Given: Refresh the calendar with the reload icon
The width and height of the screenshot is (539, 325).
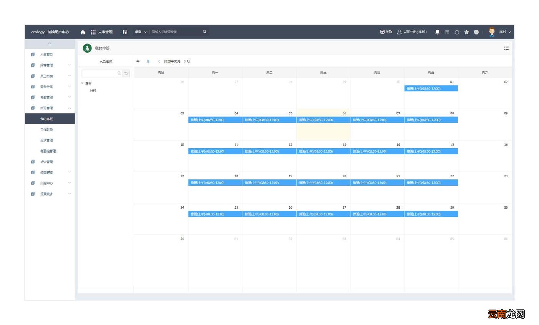Looking at the screenshot, I should click(189, 61).
